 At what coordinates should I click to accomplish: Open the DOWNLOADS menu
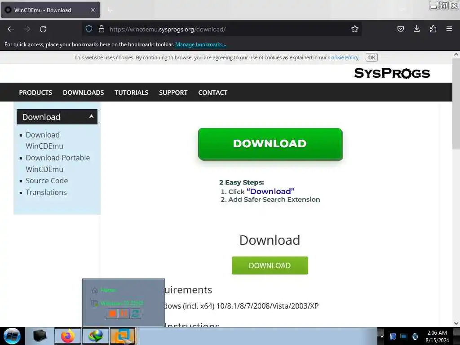(x=83, y=93)
